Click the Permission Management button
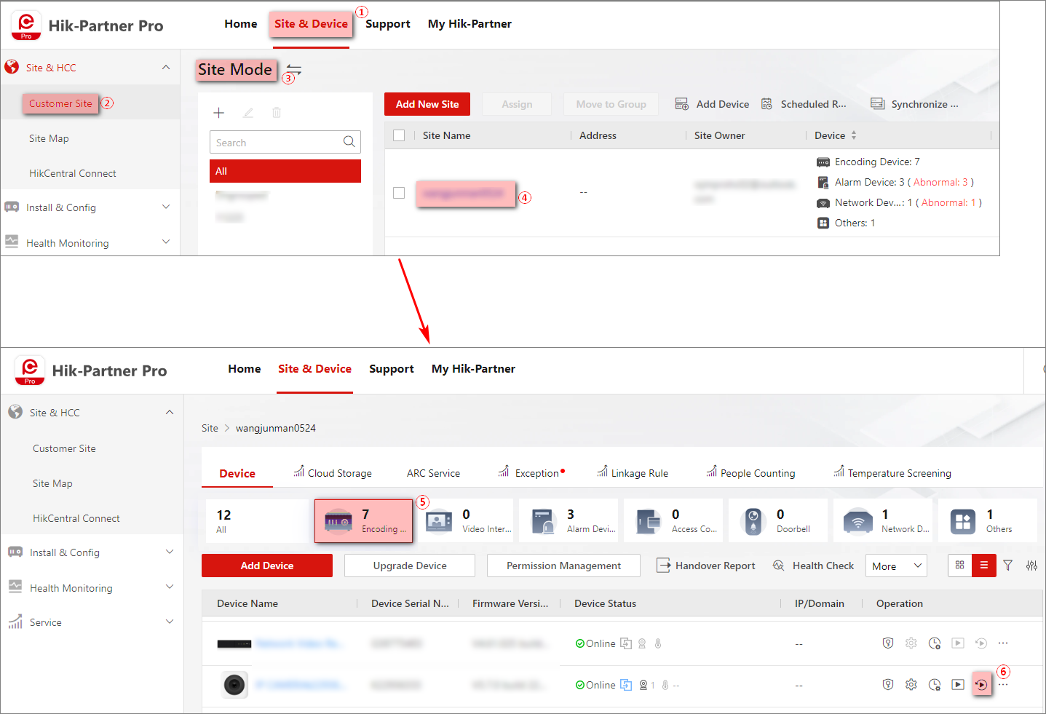 pyautogui.click(x=564, y=566)
